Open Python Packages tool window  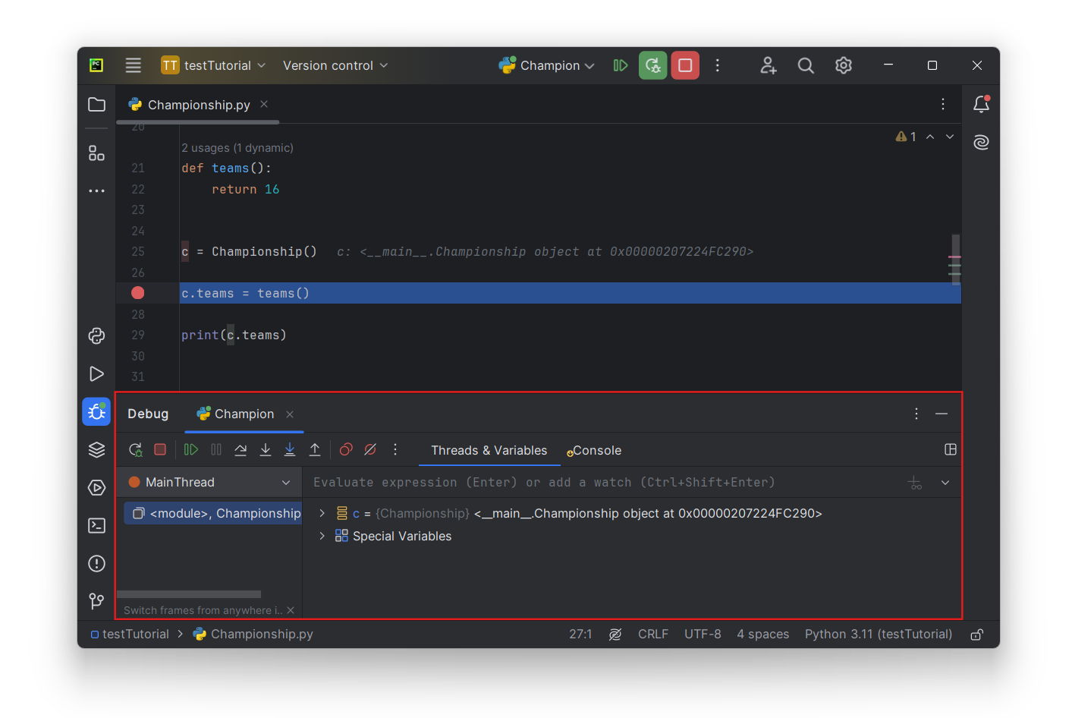click(96, 450)
